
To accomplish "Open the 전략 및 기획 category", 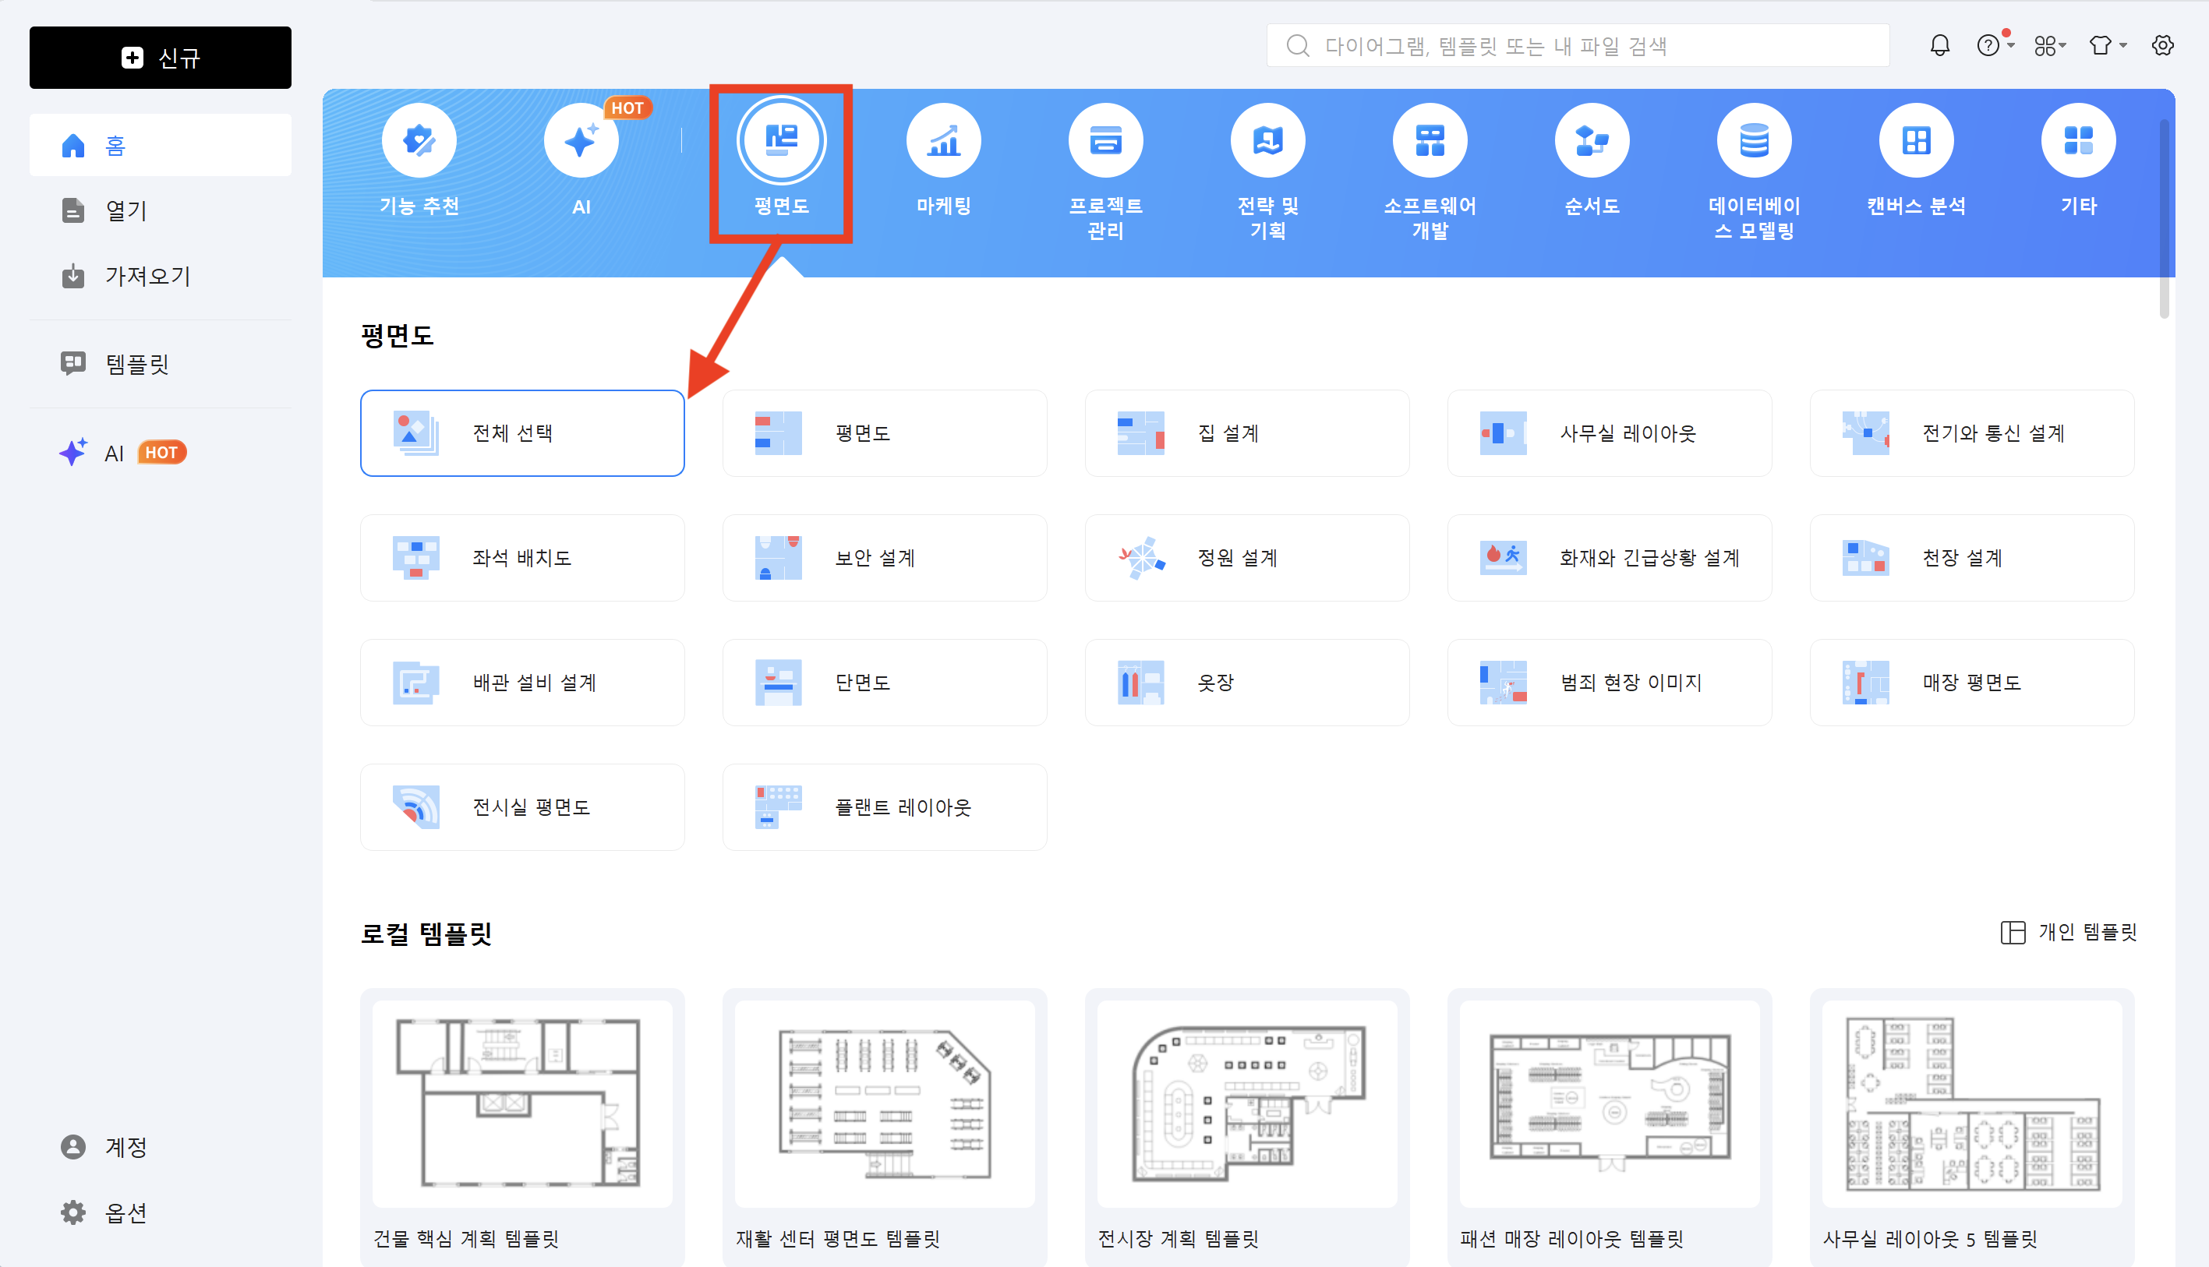I will [x=1267, y=139].
